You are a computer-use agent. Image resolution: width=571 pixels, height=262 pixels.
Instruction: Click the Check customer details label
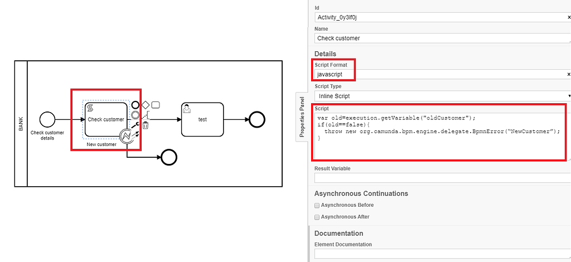tap(47, 135)
